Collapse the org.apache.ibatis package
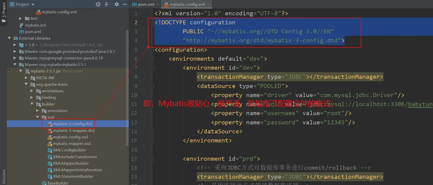 pos(26,84)
